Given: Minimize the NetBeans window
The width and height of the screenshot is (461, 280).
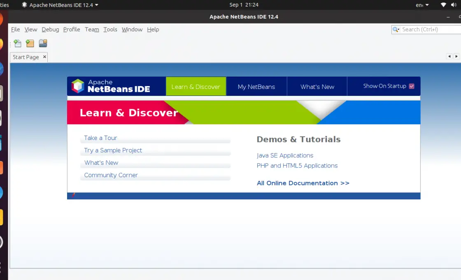Looking at the screenshot, I should tap(448, 17).
